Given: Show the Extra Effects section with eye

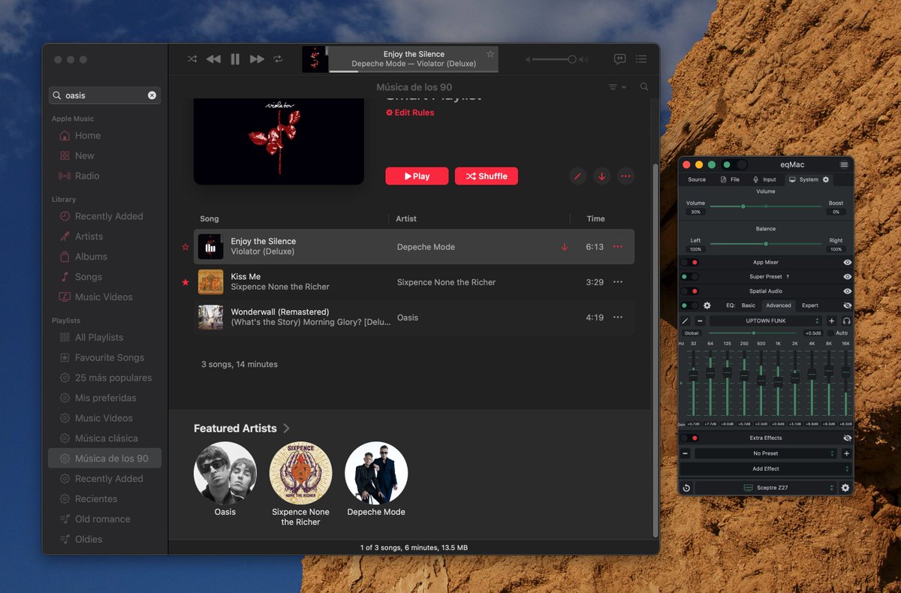Looking at the screenshot, I should point(847,438).
